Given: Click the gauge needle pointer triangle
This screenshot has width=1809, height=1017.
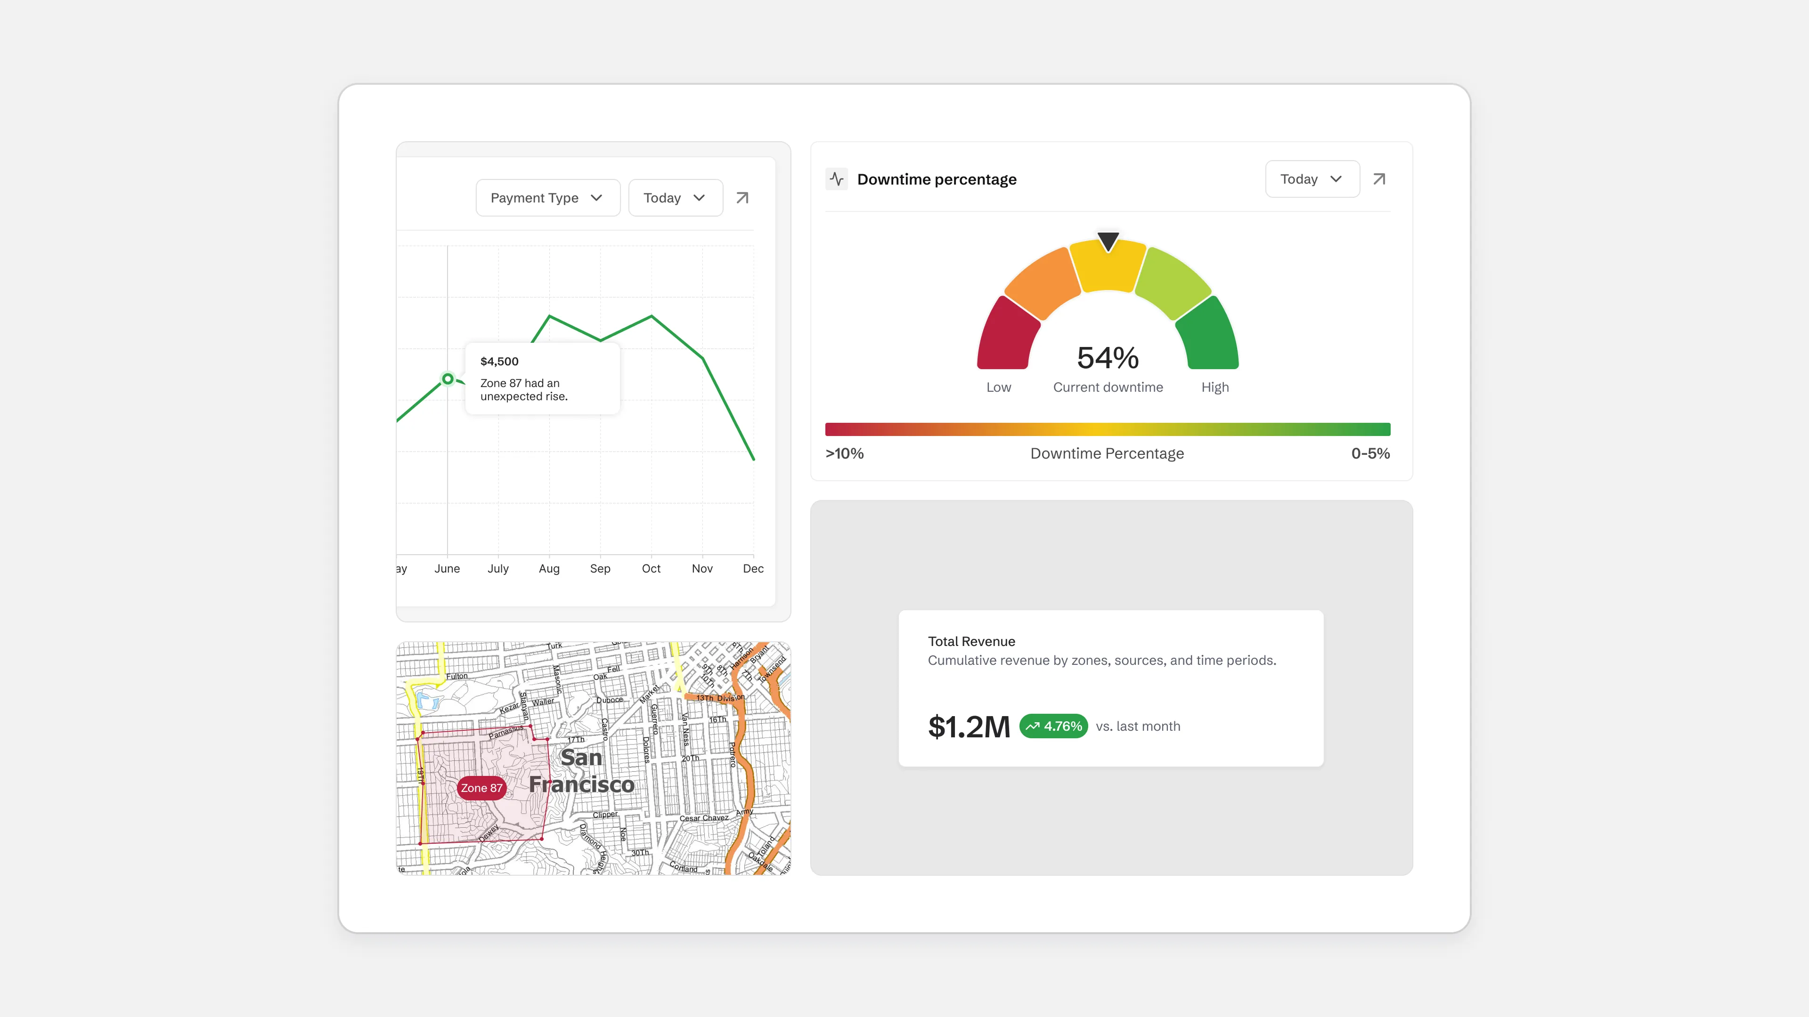Looking at the screenshot, I should tap(1108, 242).
